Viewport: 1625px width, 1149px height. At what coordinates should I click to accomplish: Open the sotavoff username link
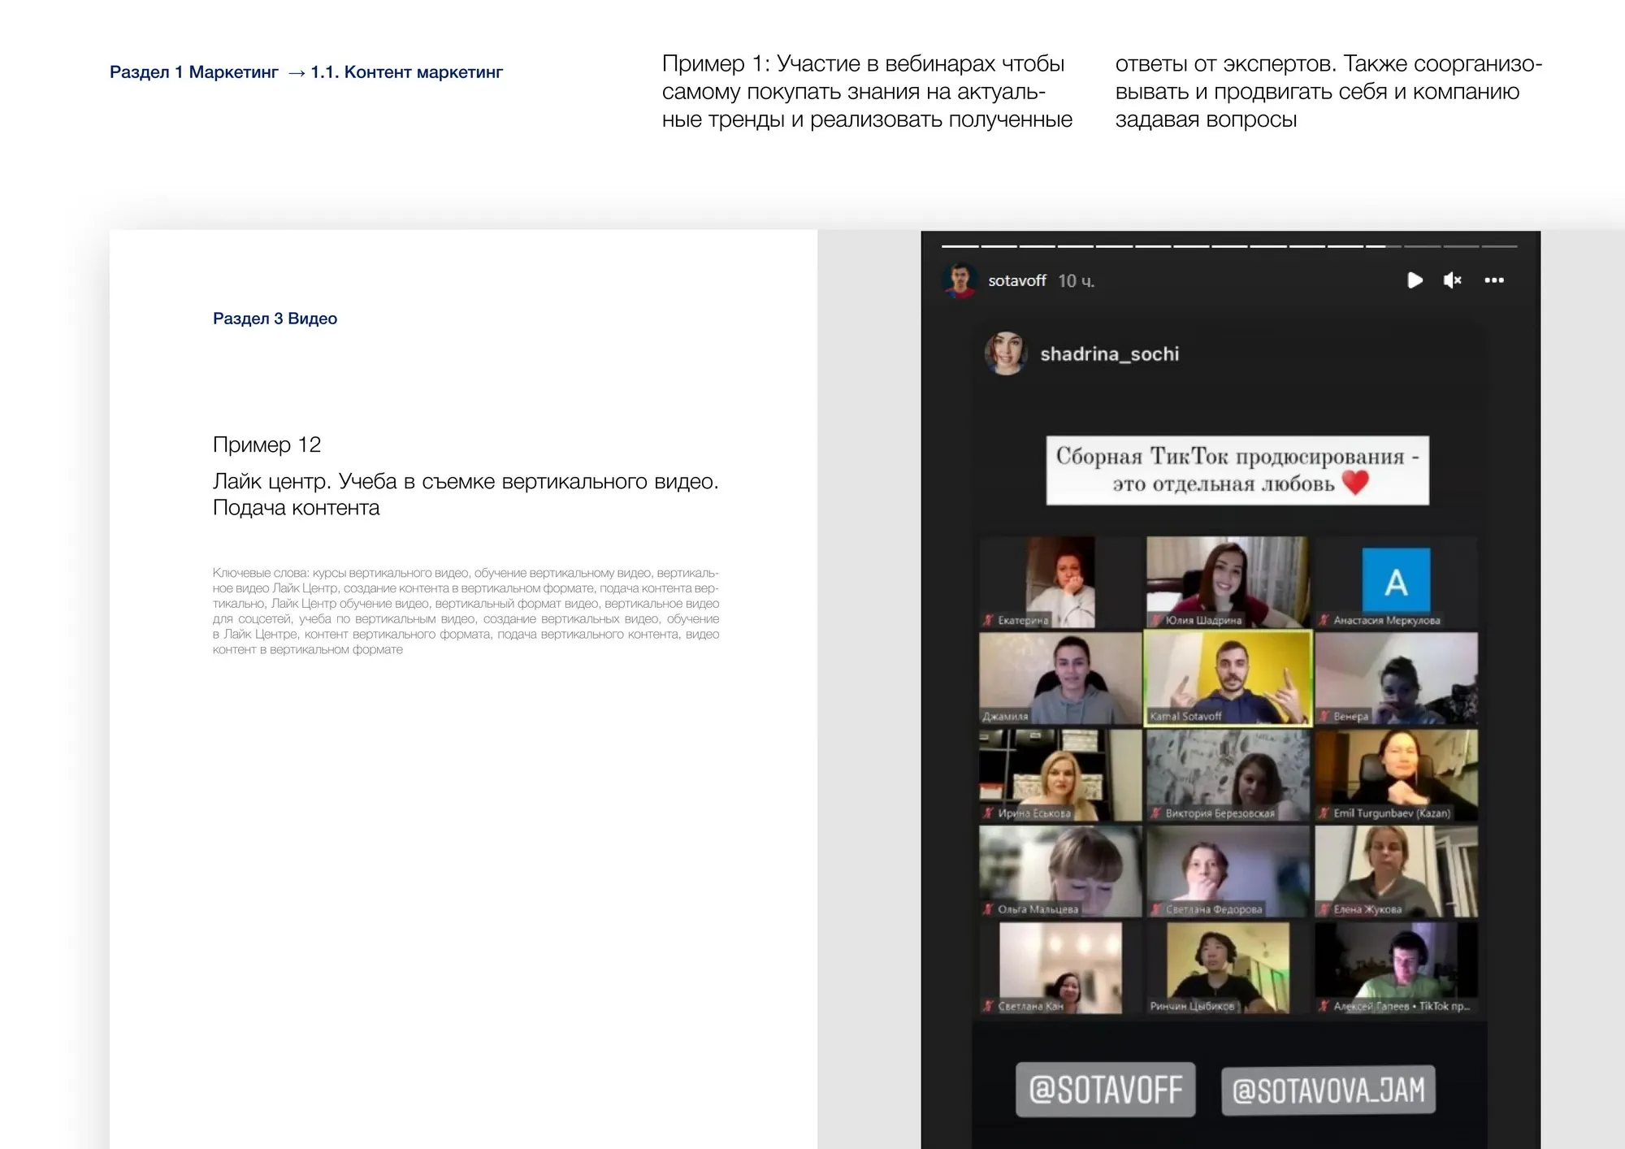pyautogui.click(x=1016, y=280)
